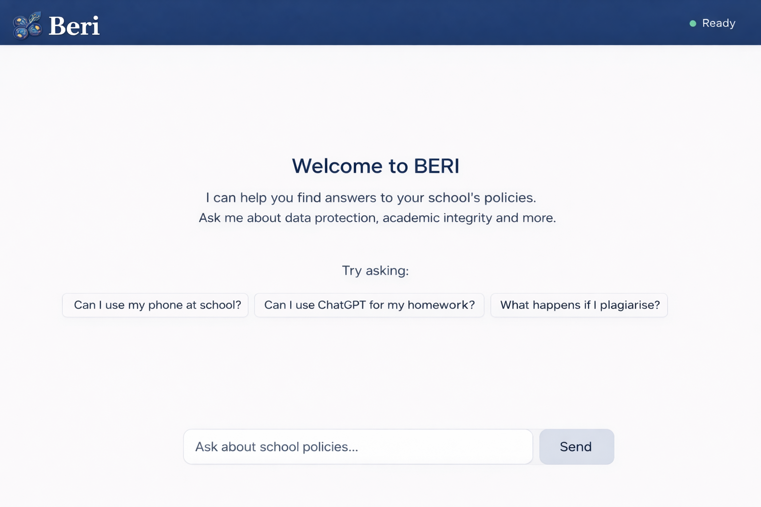Focus the 'Ask about school policies...' field

[x=358, y=446]
